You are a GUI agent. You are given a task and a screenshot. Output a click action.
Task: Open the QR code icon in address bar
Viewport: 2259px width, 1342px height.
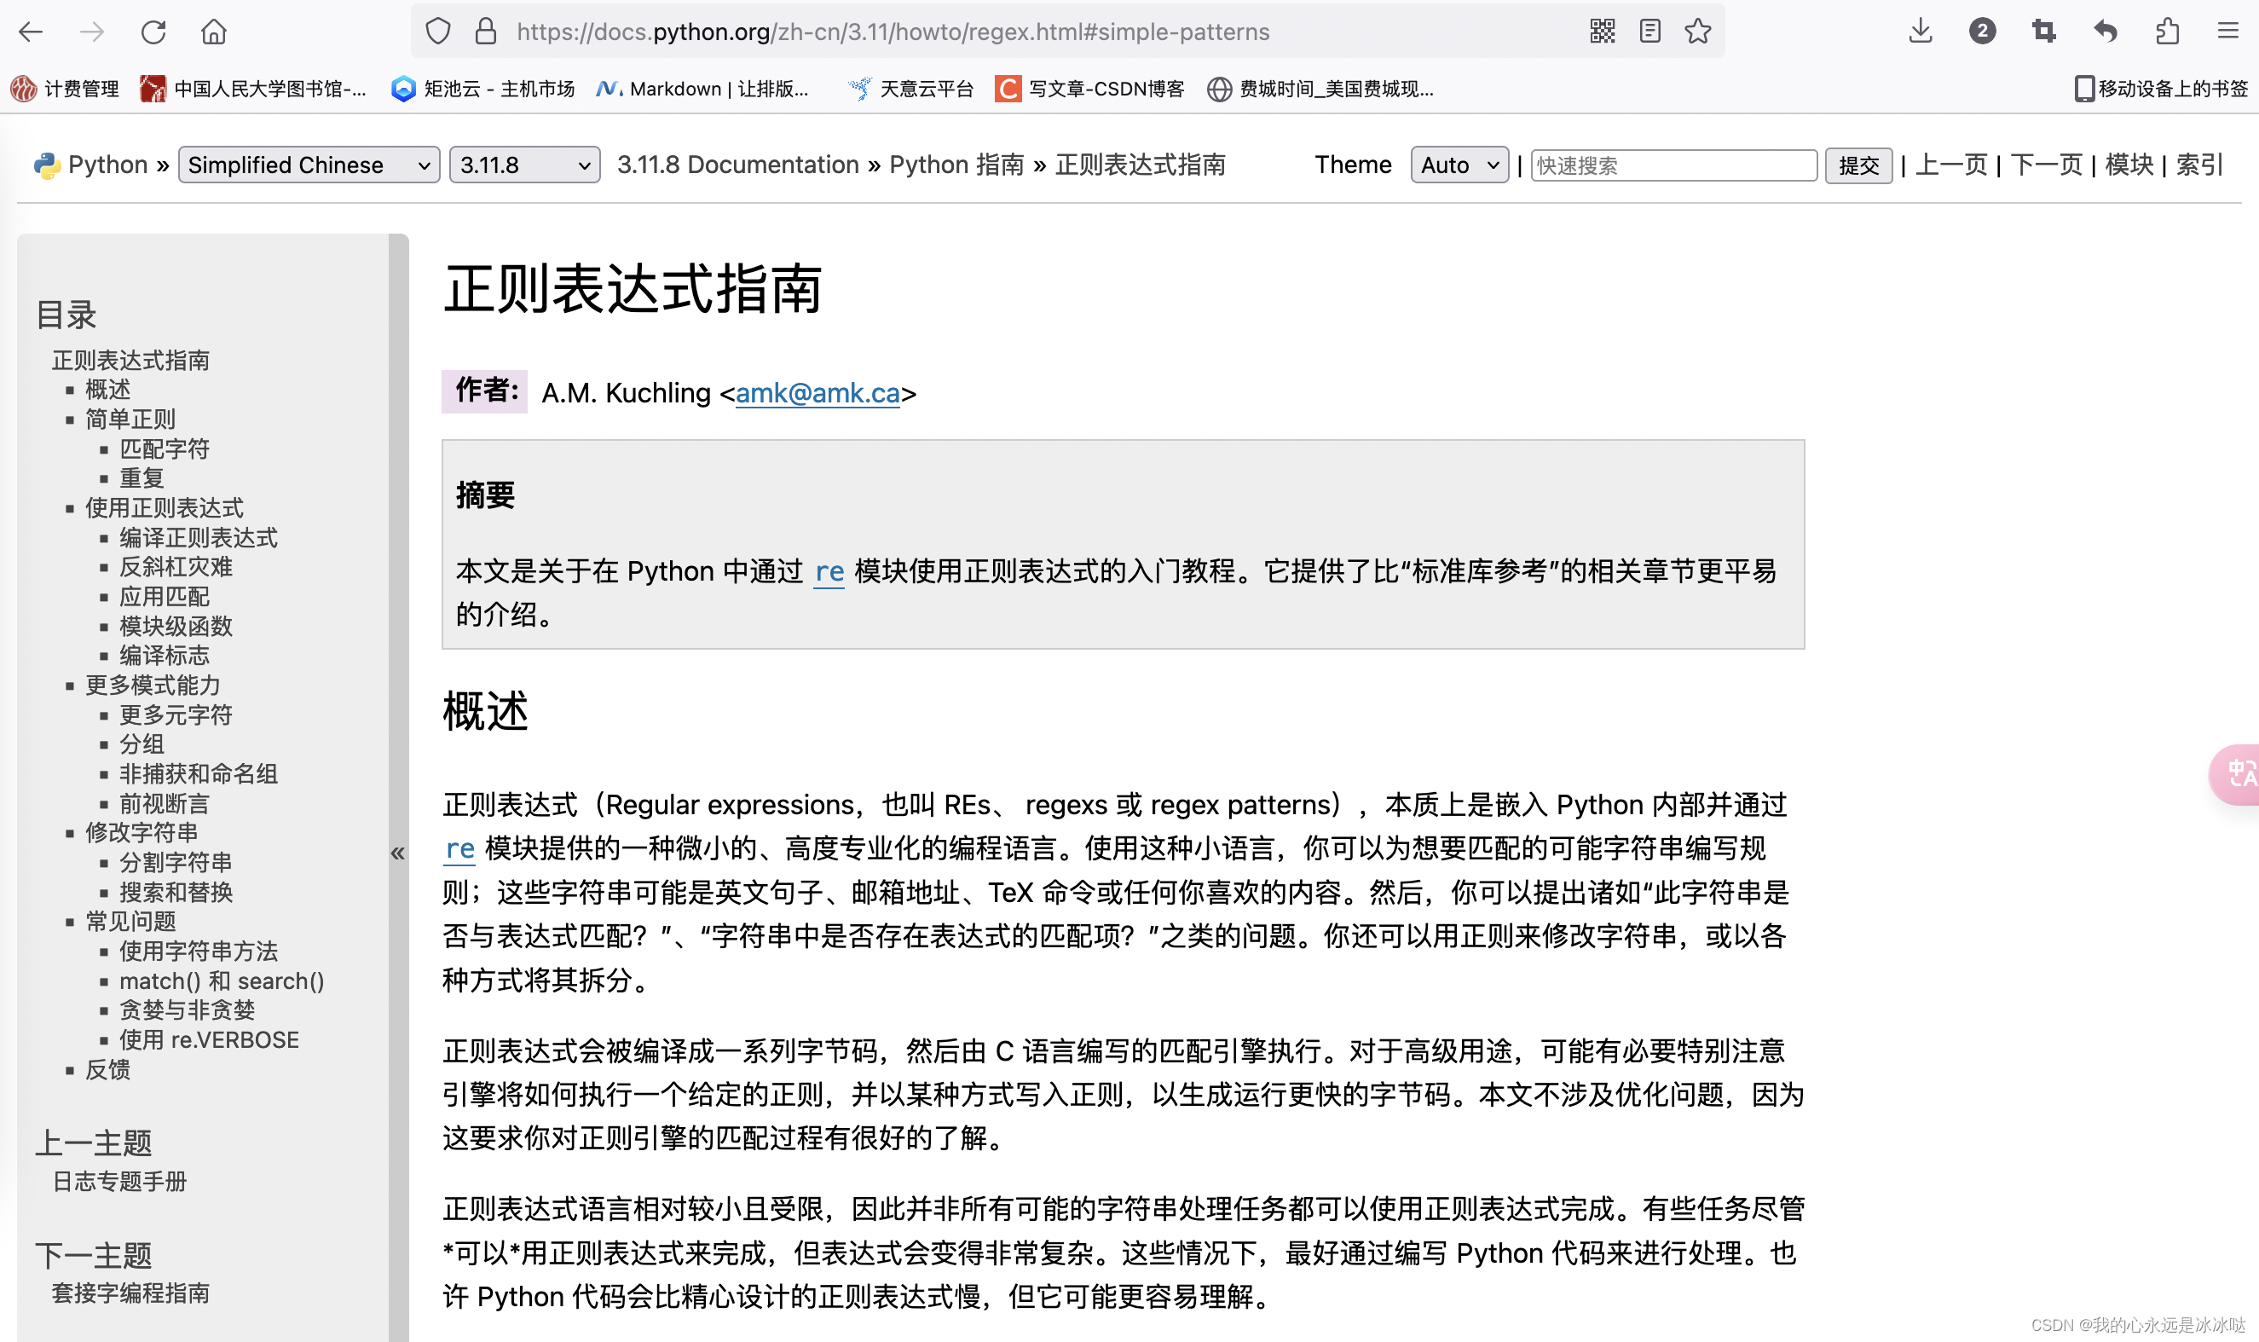[x=1602, y=32]
